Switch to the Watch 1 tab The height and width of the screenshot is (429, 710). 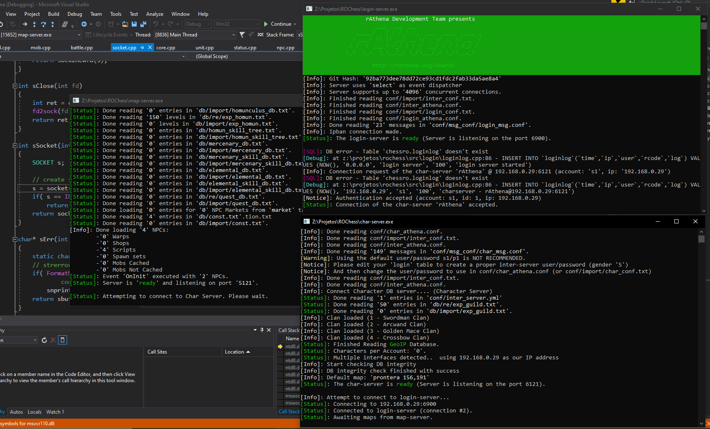coord(55,412)
